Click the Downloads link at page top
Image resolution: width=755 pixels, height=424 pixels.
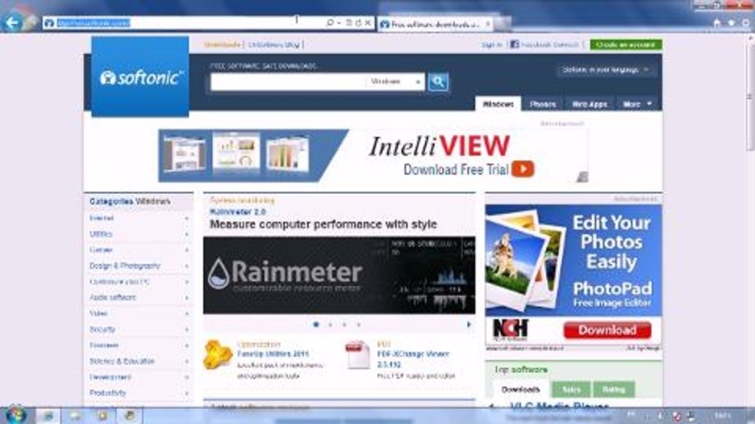coord(222,45)
